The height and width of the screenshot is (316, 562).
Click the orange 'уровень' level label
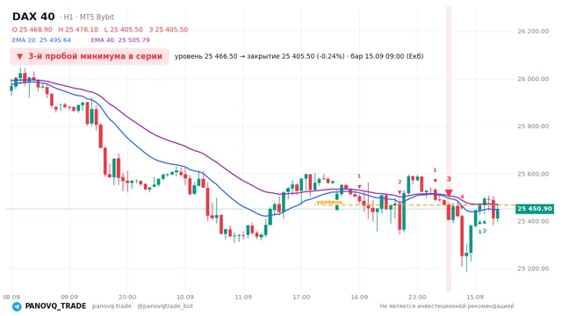[x=329, y=202]
